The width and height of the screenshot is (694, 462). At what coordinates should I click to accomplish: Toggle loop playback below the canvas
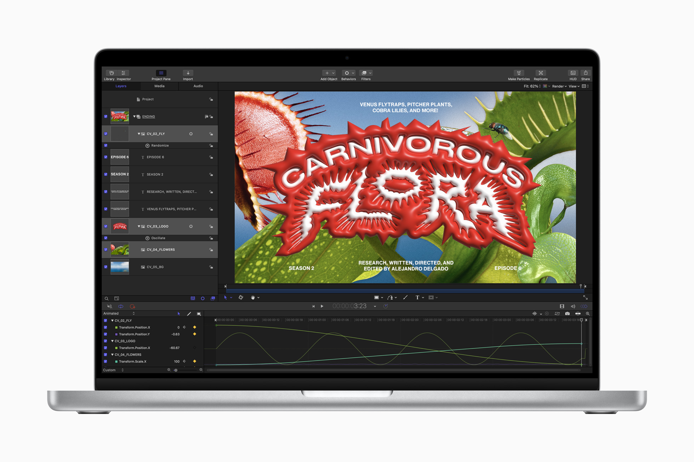(x=121, y=306)
